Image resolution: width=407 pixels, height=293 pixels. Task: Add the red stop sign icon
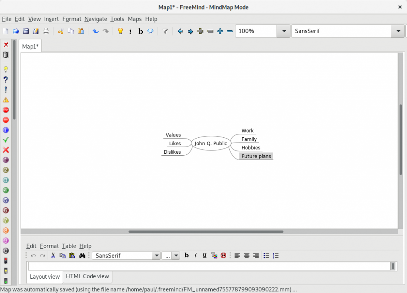[6, 110]
